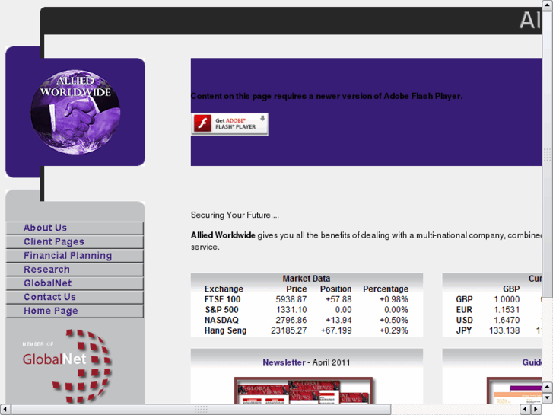Click the guide thumbnail at bottom right
Screen dimensions: 553x415
(x=514, y=391)
